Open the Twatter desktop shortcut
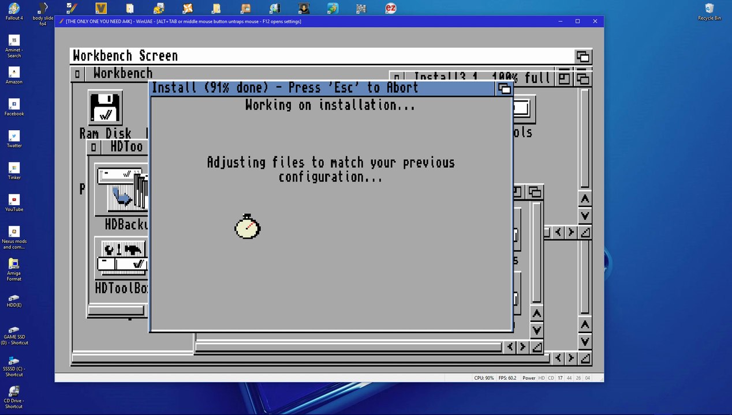Screen dimensions: 732x415 pos(14,138)
